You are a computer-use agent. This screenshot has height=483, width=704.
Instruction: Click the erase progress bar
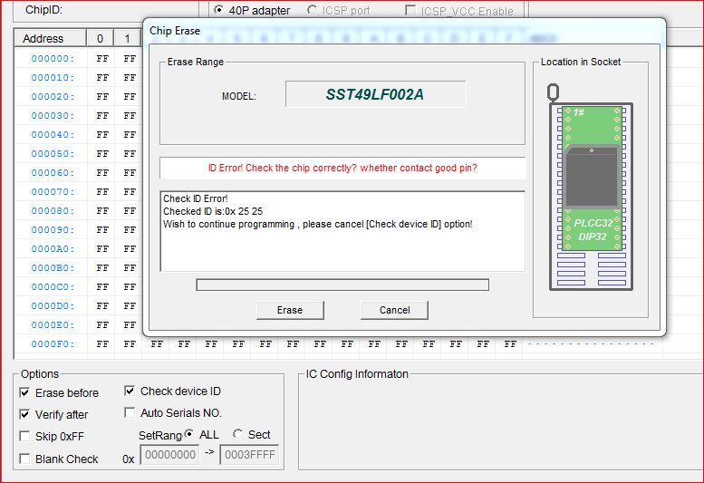coord(342,285)
